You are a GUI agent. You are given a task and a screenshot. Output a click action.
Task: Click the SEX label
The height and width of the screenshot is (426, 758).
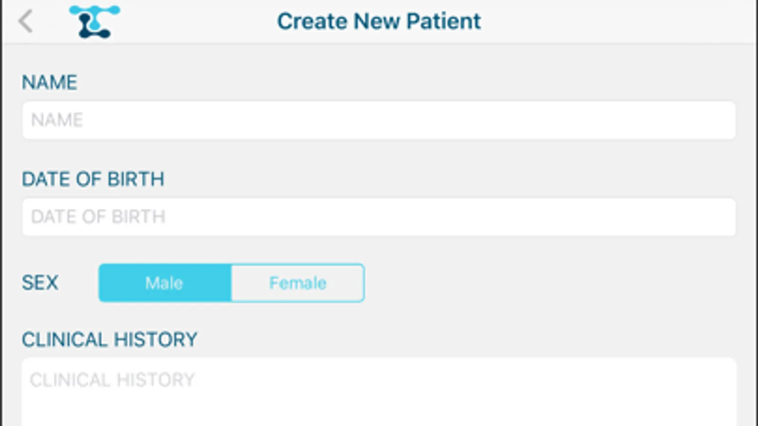coord(40,283)
